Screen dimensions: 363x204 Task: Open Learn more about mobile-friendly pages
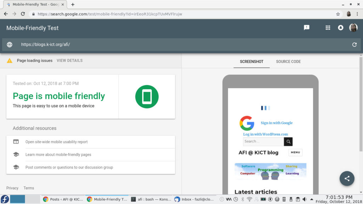(x=90, y=154)
